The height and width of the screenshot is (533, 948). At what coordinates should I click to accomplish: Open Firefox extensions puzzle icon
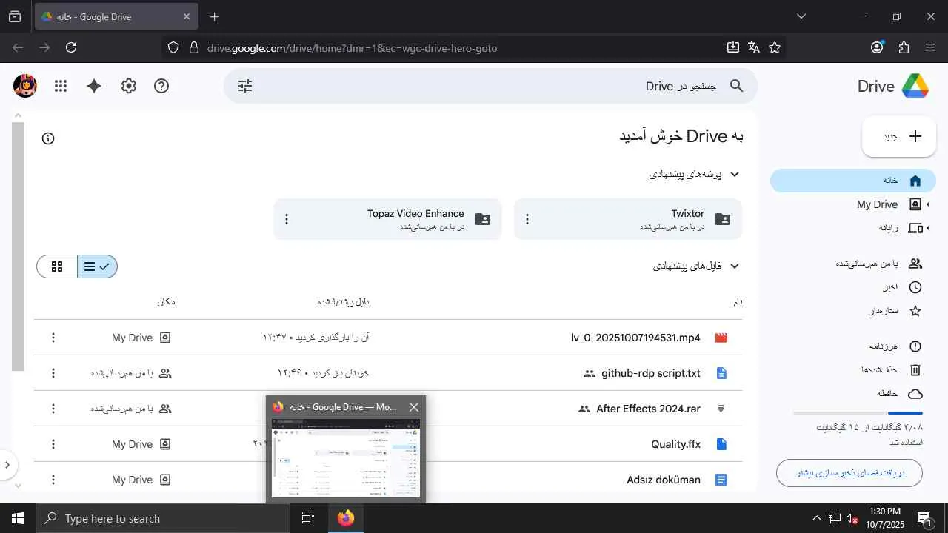coord(904,47)
